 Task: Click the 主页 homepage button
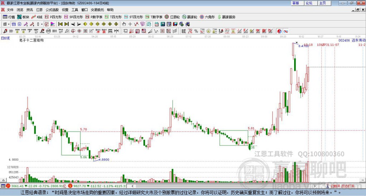tap(325, 3)
